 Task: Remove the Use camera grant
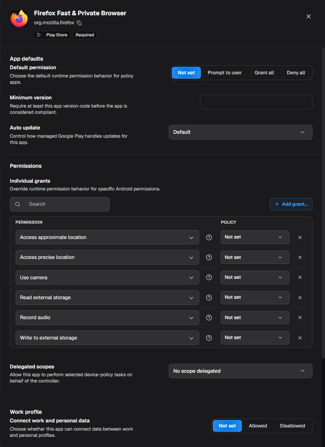300,277
